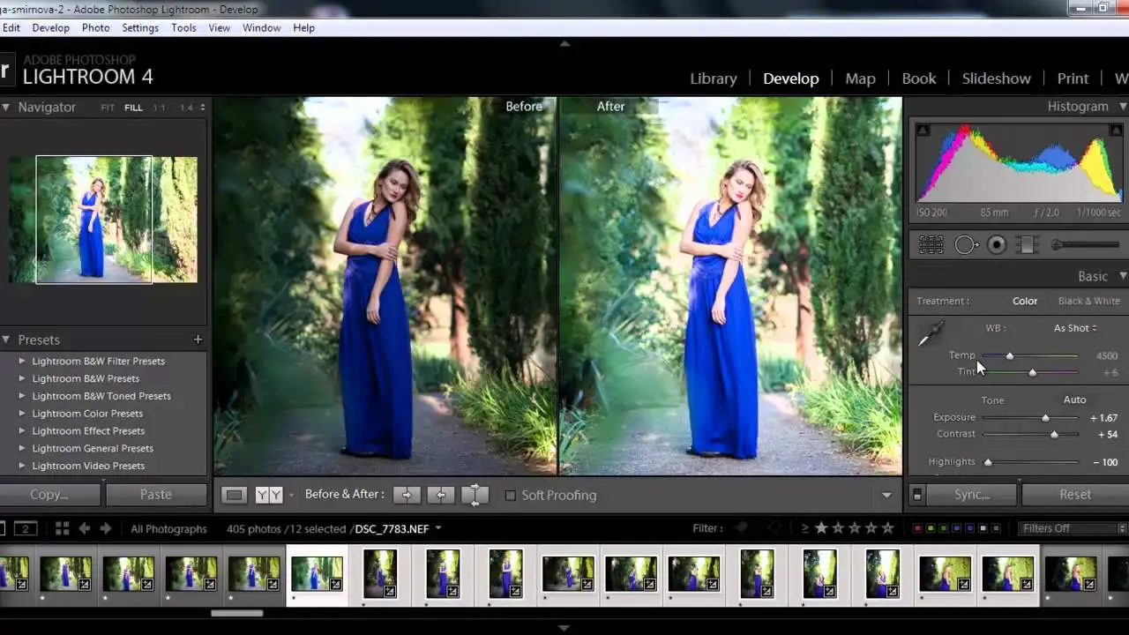Click the Copy... button
1129x635 pixels.
pos(49,495)
